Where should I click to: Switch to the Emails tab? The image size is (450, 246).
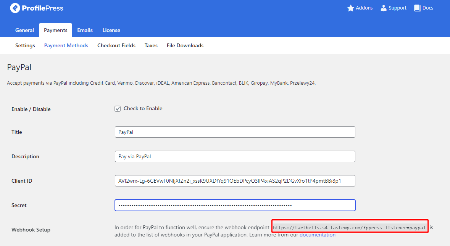tap(85, 30)
